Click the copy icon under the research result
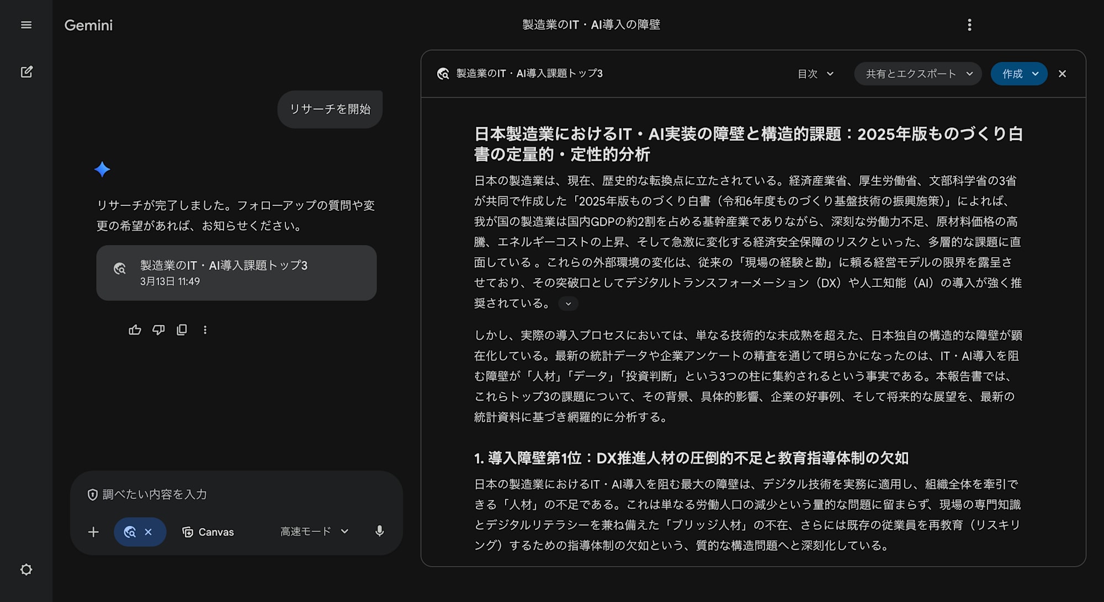 [x=182, y=329]
